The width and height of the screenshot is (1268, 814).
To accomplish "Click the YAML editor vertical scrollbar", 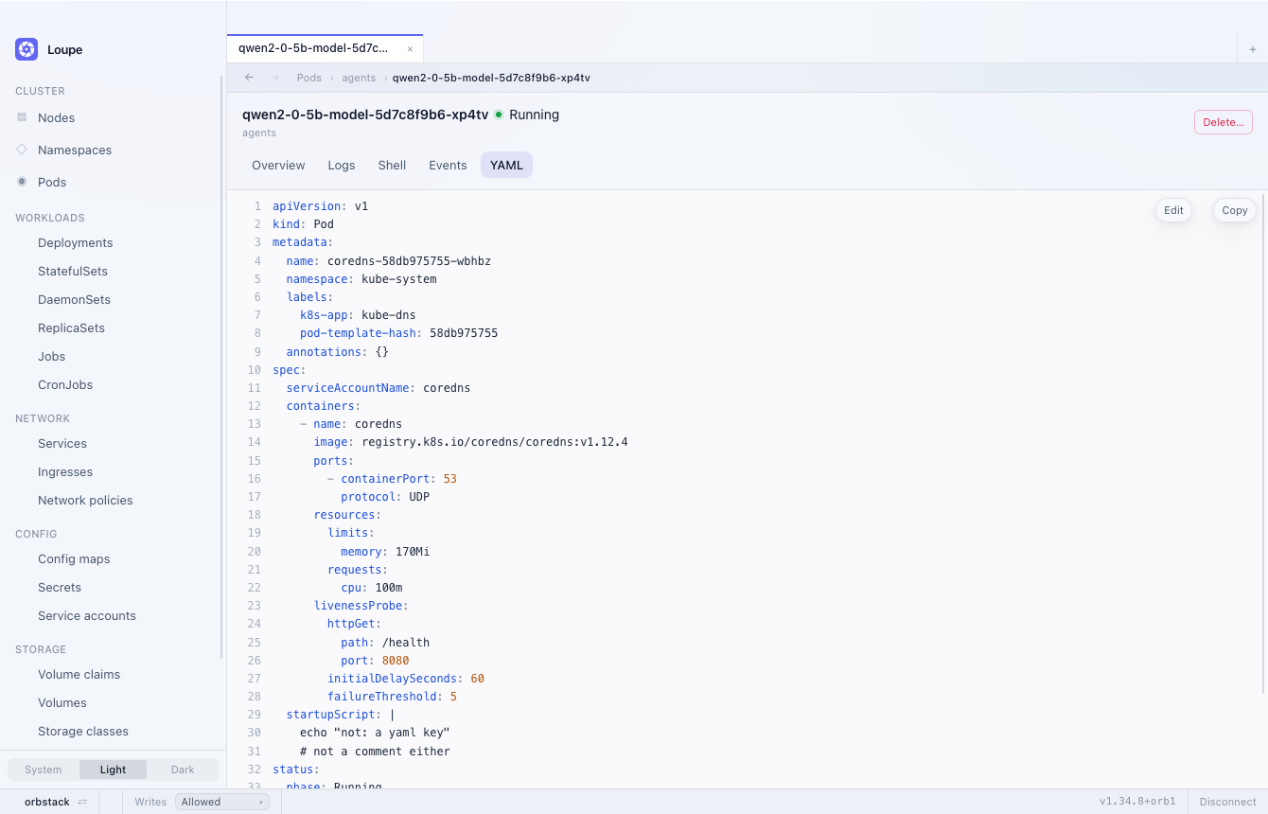I will [1264, 442].
